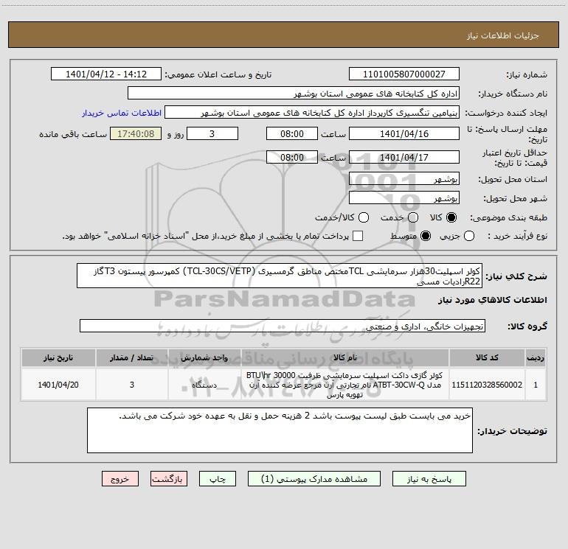568x549 pixels.
Task: Click the توضیحات خریدار text area
Action: coord(280,430)
